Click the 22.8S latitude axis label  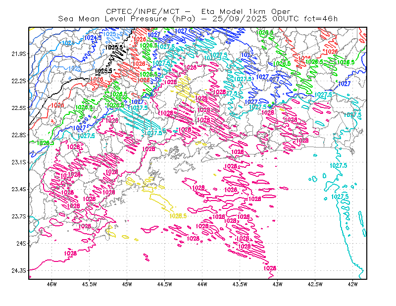(19, 135)
